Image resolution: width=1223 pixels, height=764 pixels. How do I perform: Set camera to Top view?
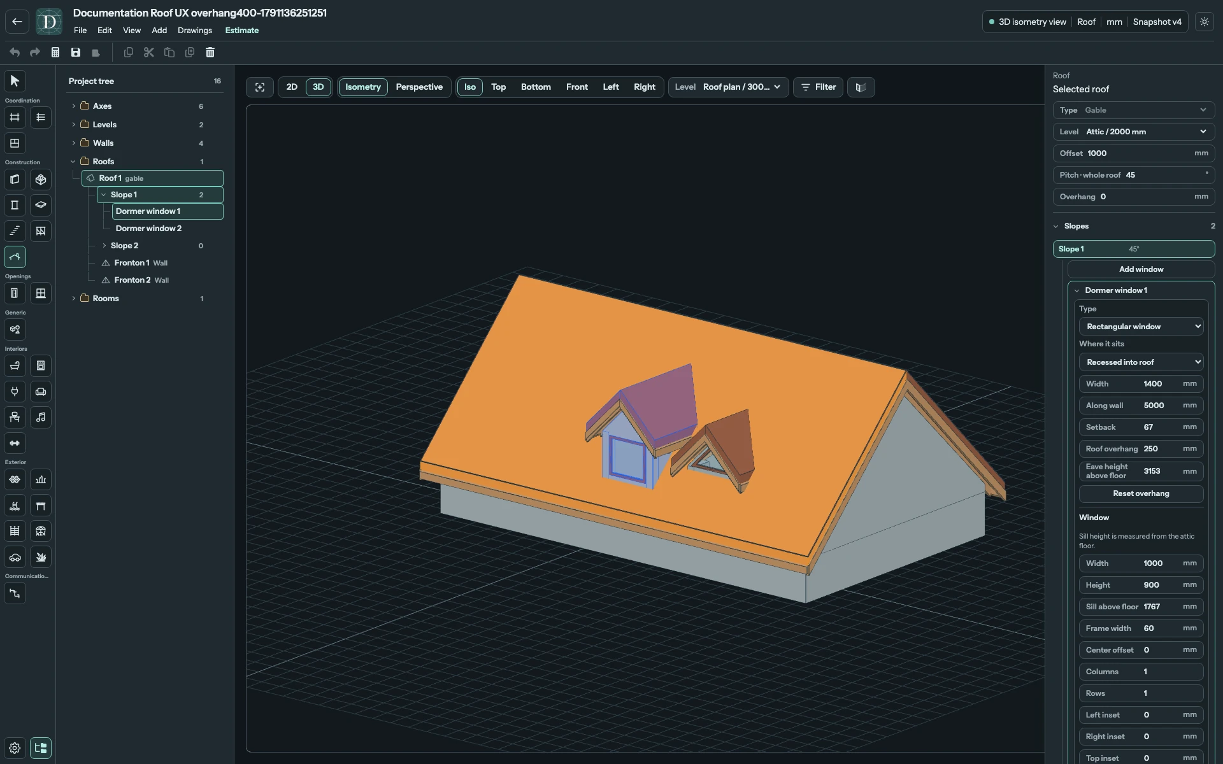(499, 87)
